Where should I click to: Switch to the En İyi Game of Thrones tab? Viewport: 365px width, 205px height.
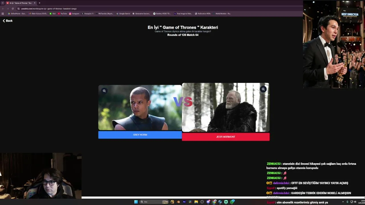point(21,3)
